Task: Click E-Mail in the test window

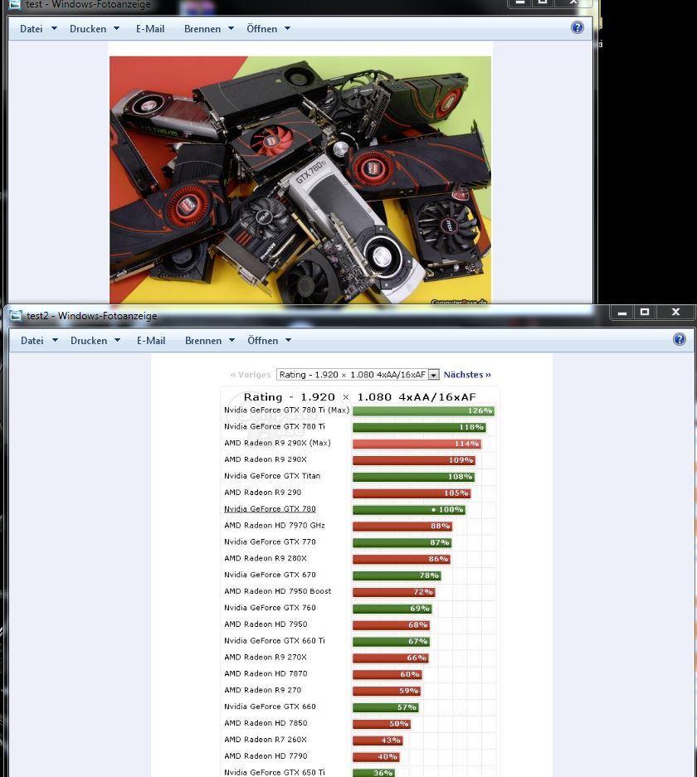Action: (150, 29)
